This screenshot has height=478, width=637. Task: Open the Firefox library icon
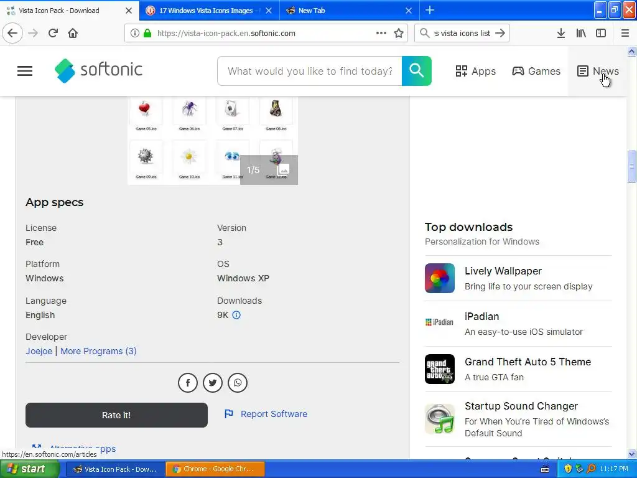(x=581, y=33)
